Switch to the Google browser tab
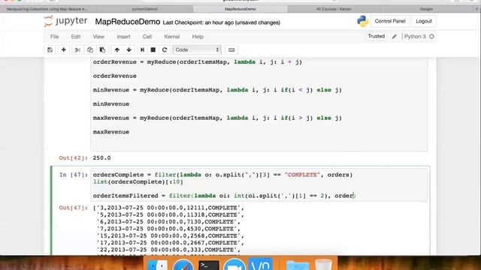Image resolution: width=481 pixels, height=270 pixels. [x=426, y=9]
